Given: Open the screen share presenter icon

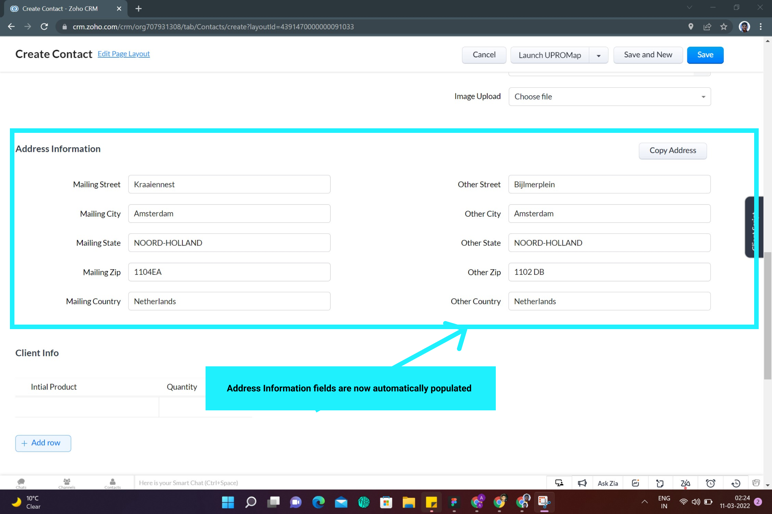Looking at the screenshot, I should [559, 483].
